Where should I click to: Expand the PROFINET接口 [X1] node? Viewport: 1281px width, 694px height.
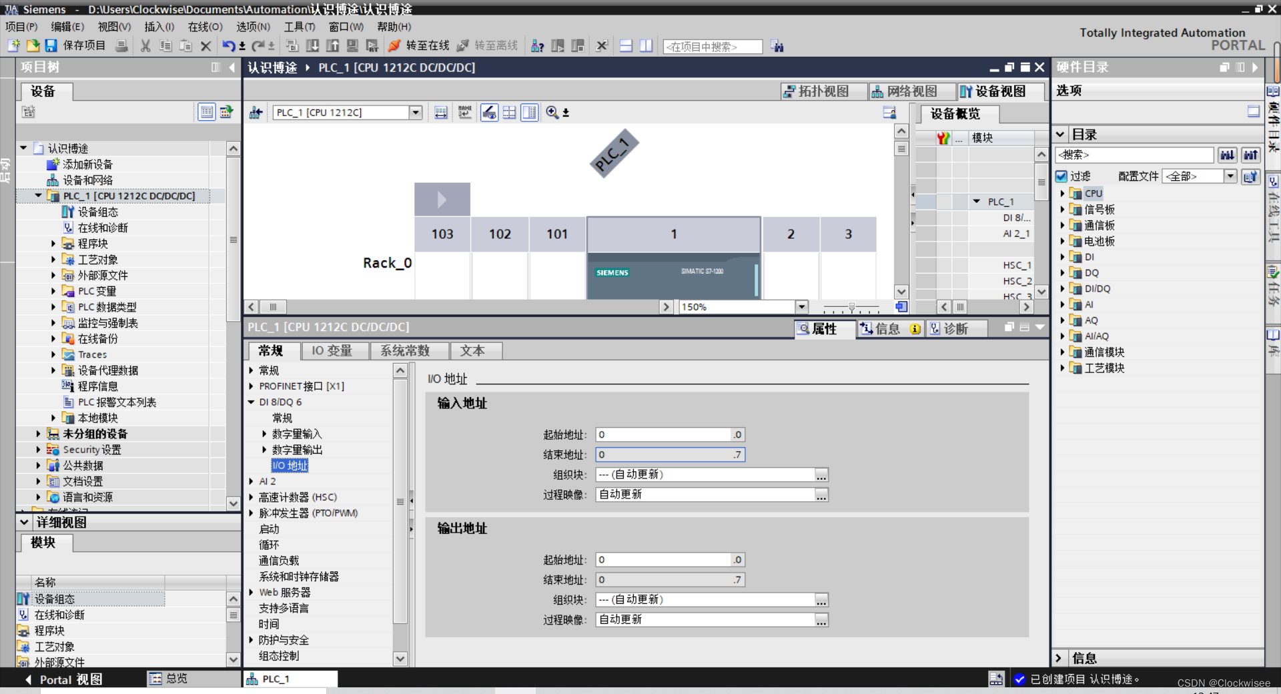[252, 386]
